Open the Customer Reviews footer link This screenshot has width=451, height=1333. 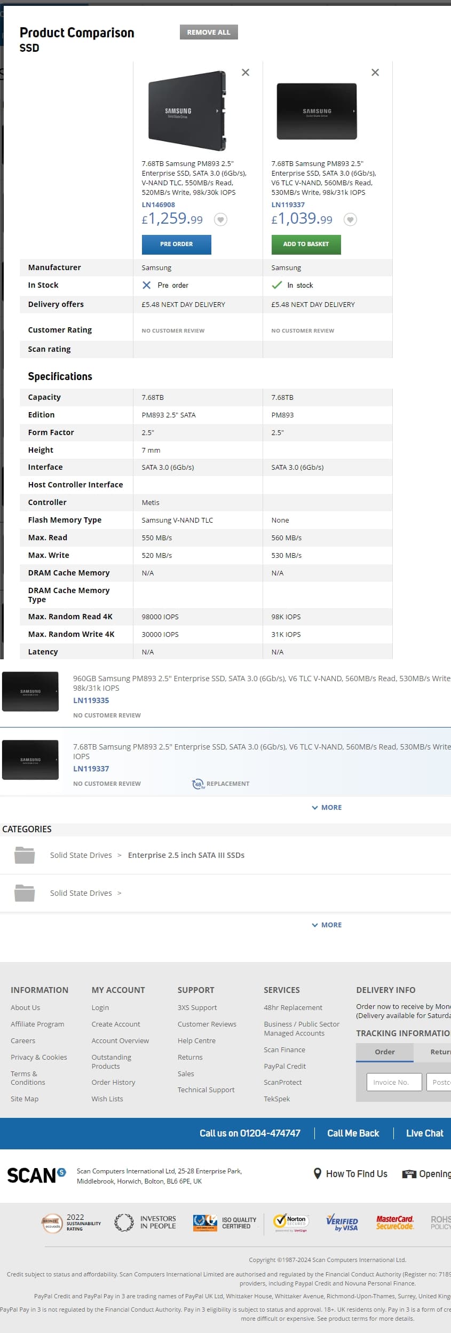tap(207, 1024)
